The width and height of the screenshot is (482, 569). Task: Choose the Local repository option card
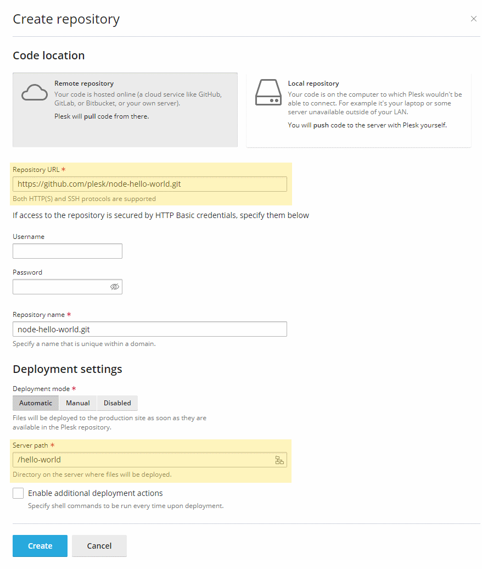tap(358, 110)
